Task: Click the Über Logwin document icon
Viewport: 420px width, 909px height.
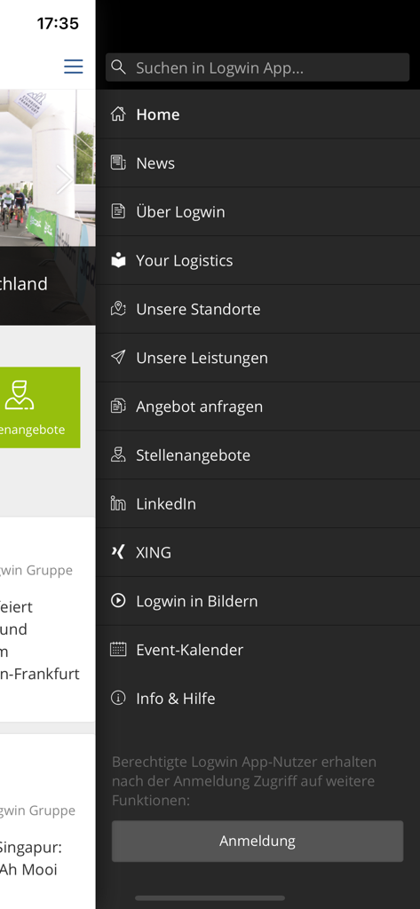Action: coord(118,211)
